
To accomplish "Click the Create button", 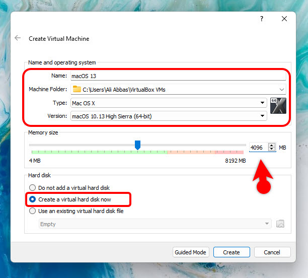I will 232,252.
